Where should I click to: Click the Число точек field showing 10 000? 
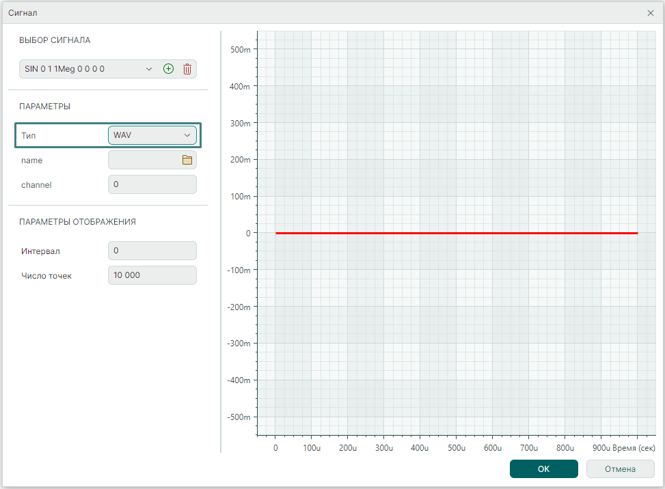(152, 275)
